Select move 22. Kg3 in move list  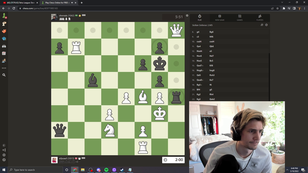coord(199,99)
